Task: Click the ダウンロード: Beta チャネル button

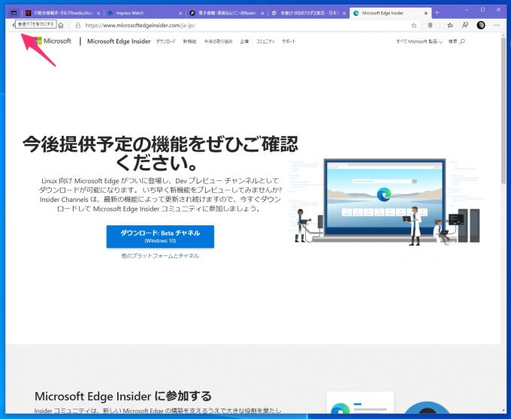Action: point(160,237)
